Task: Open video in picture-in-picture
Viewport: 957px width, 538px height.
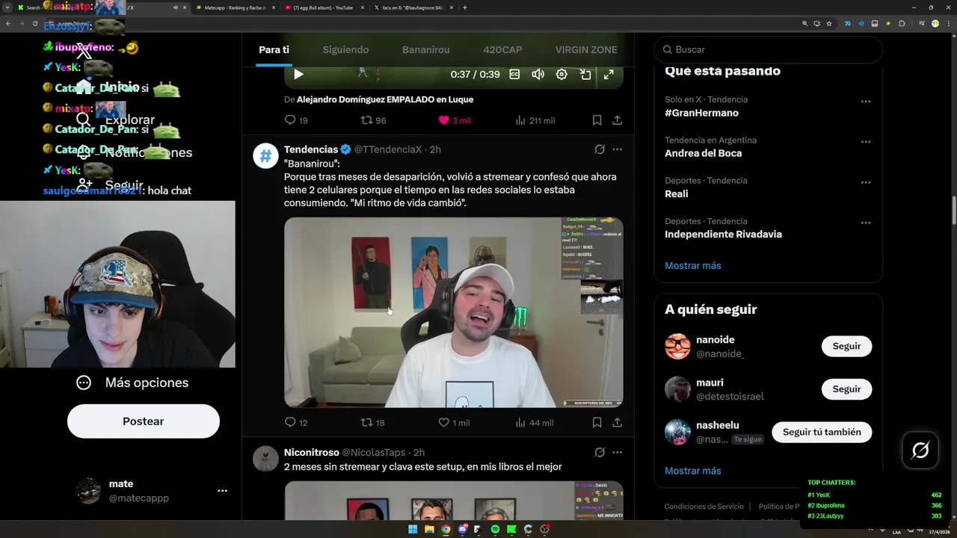Action: (x=585, y=74)
